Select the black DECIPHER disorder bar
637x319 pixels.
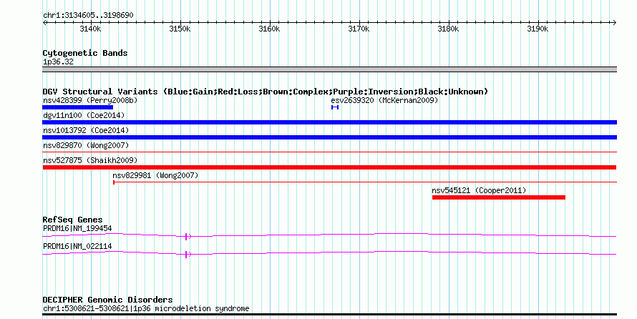[x=329, y=314]
